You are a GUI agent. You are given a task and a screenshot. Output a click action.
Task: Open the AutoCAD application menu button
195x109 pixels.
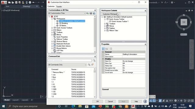click(x=4, y=2)
